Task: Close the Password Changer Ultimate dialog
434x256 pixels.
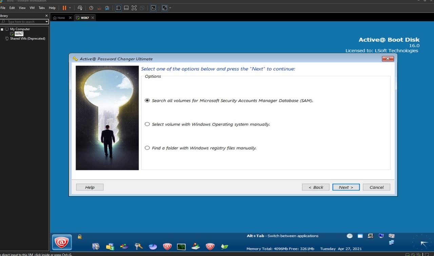Action: pyautogui.click(x=388, y=59)
